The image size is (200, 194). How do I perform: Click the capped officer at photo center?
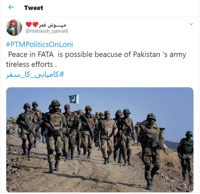coord(107,137)
